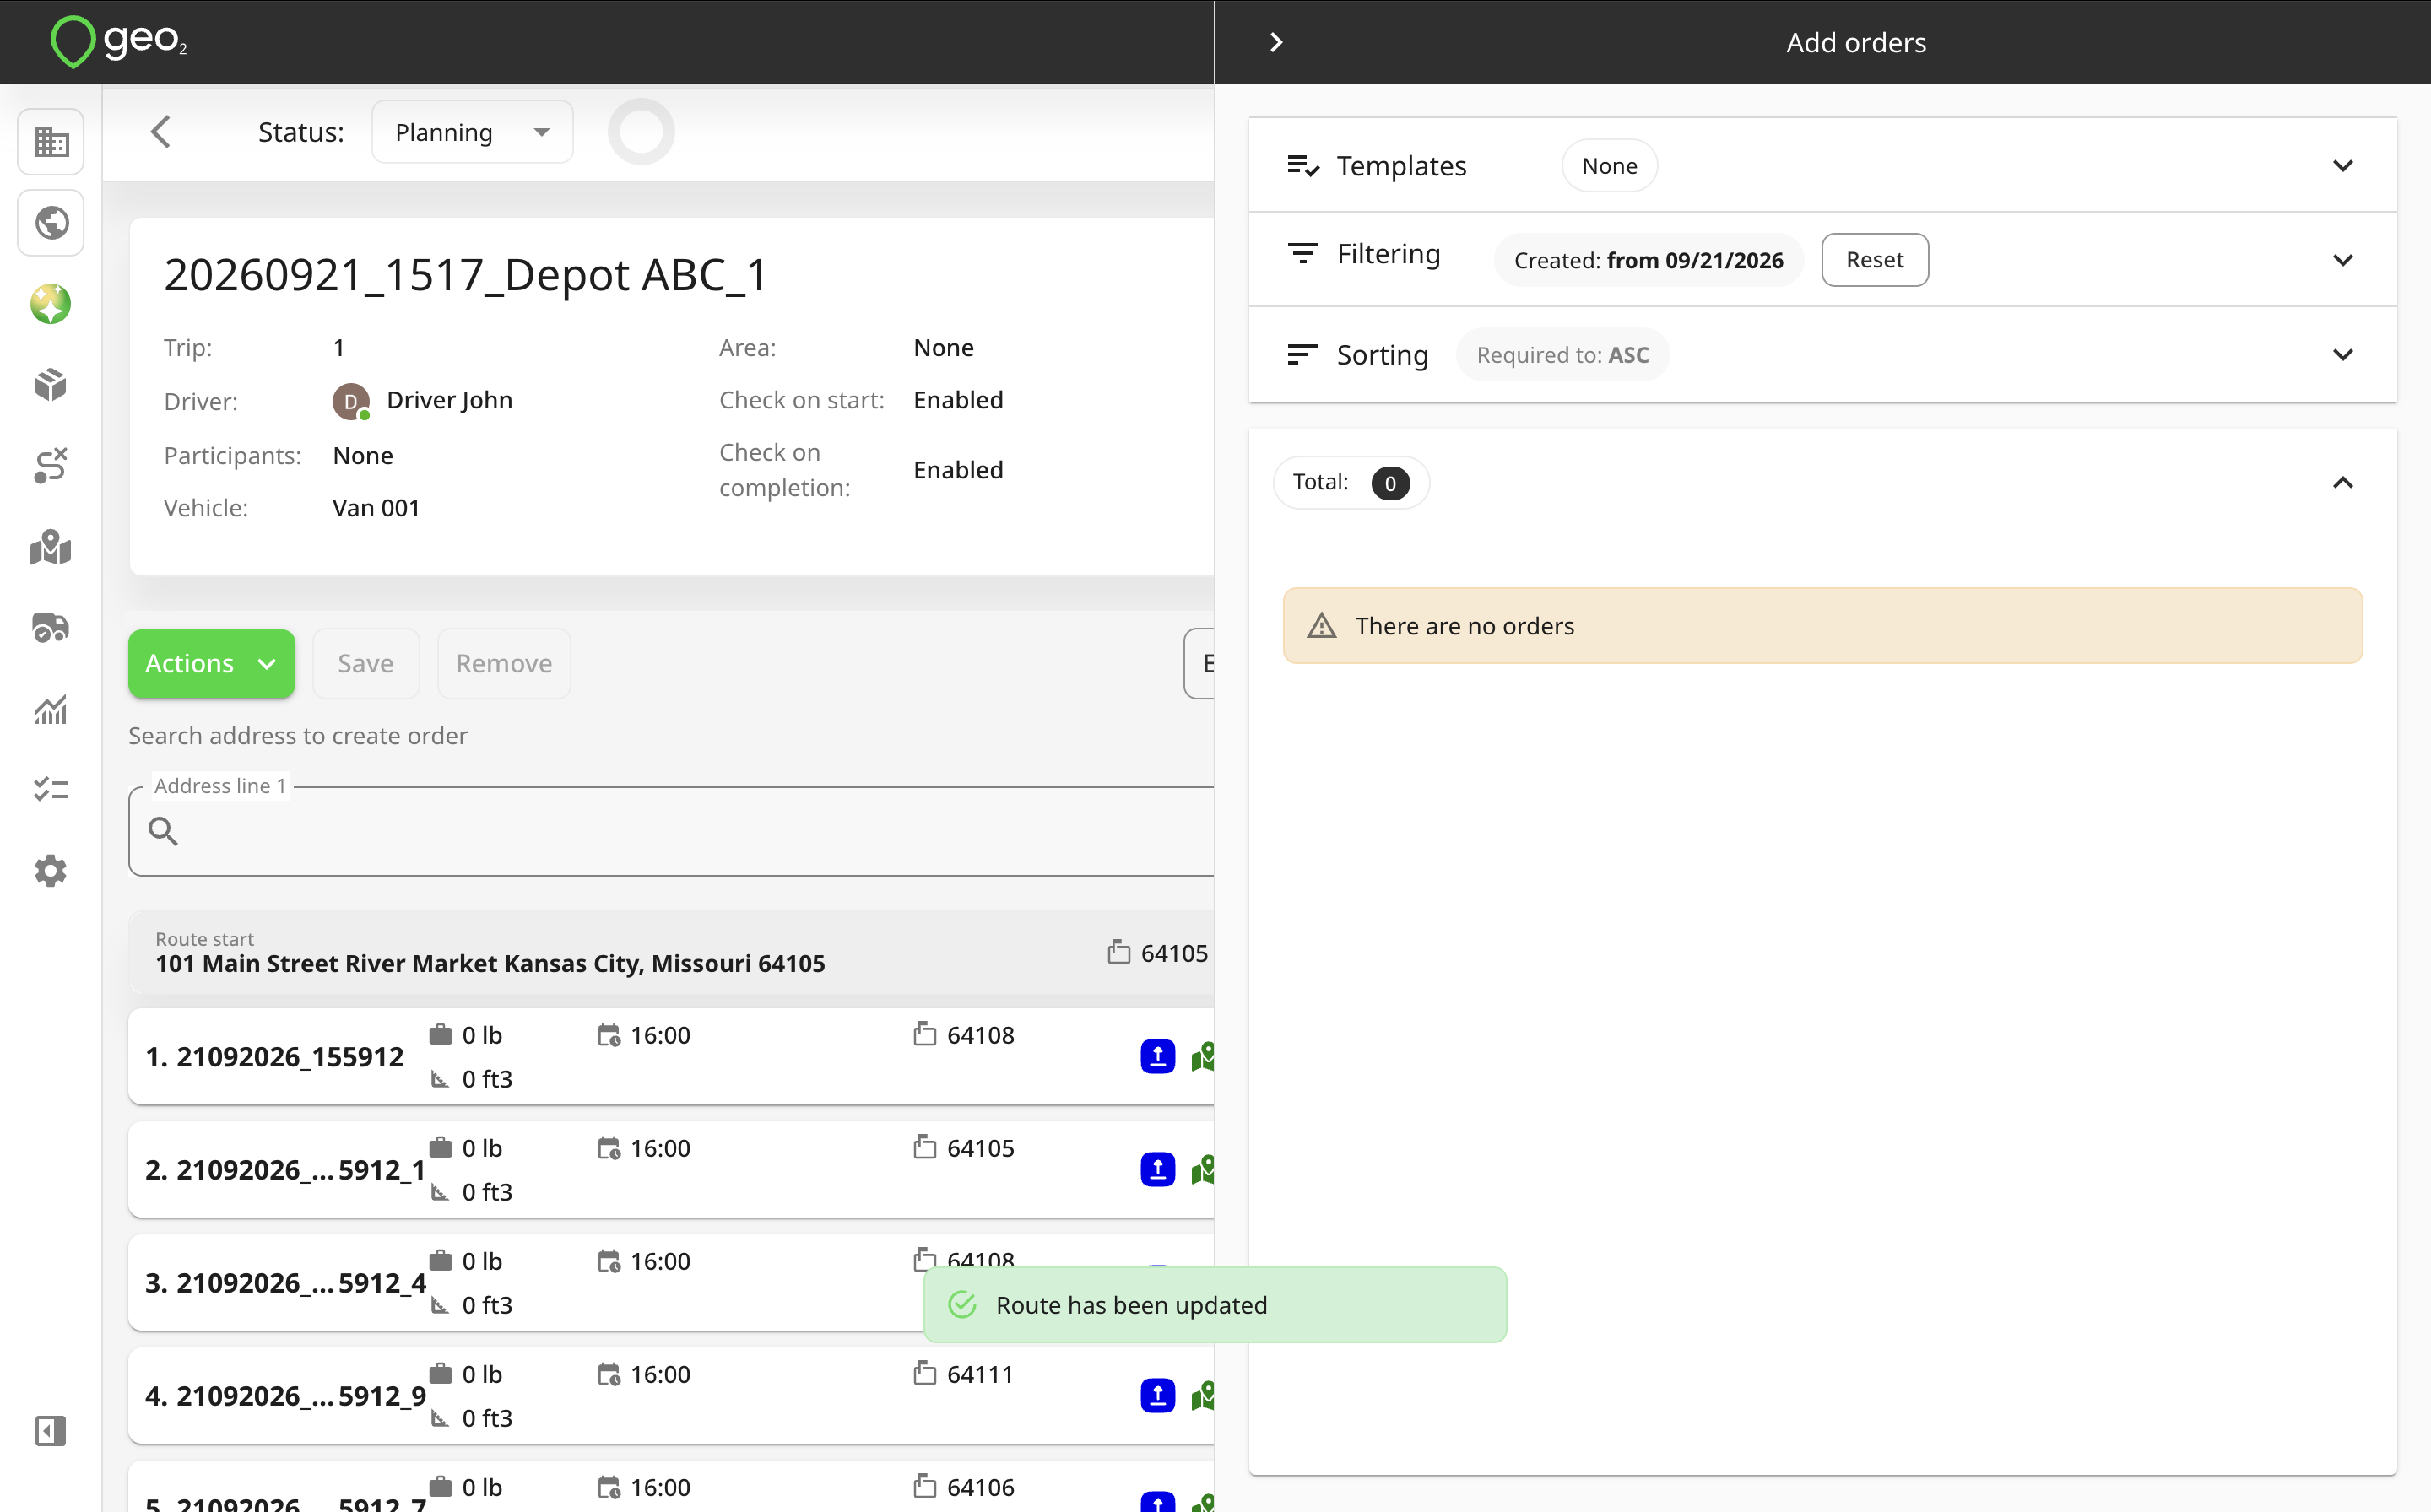
Task: Click the blue upload icon for order 21092026_155912
Action: click(1157, 1056)
